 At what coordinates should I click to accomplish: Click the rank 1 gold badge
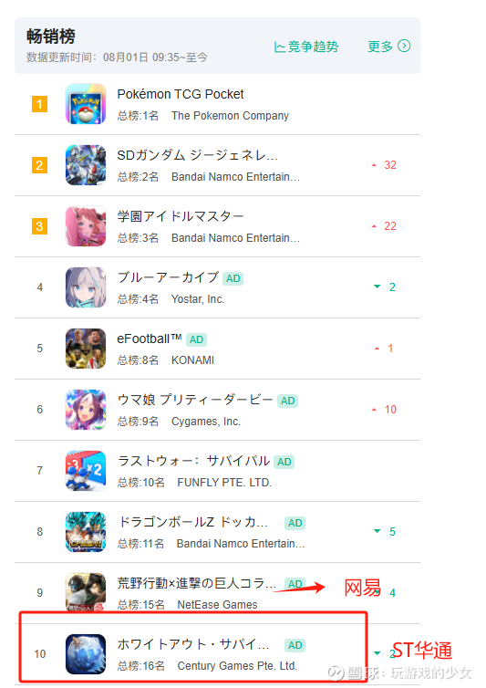(x=39, y=104)
